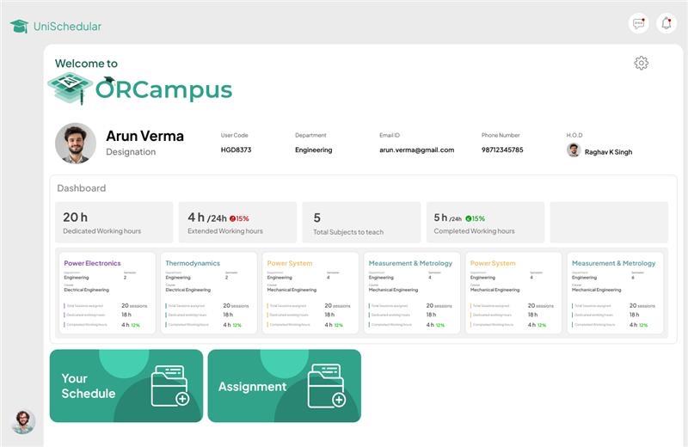This screenshot has width=688, height=447.
Task: Click the email arun.verma@gmail.com
Action: tap(417, 150)
